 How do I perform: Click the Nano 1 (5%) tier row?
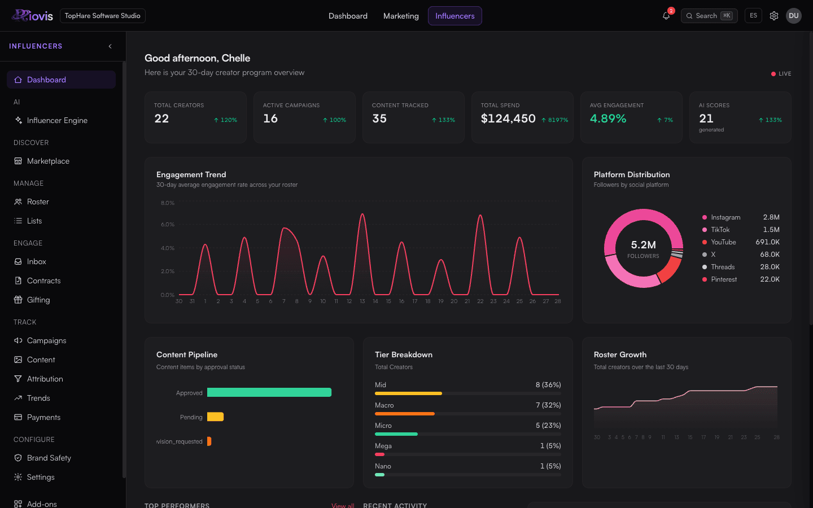468,470
